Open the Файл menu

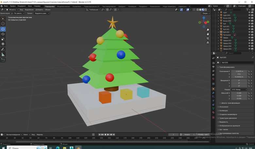[6, 6]
